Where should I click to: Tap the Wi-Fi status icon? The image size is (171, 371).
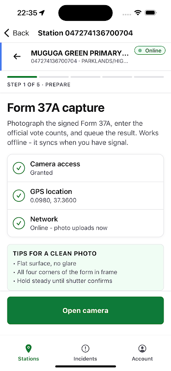137,13
